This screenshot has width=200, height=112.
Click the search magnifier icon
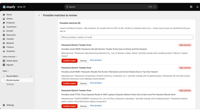pos(67,7)
